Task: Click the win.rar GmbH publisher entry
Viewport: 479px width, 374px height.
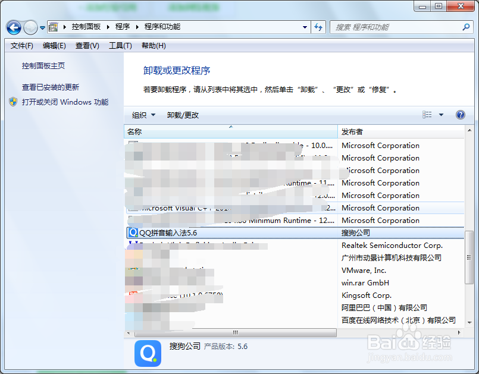Action: click(x=365, y=283)
